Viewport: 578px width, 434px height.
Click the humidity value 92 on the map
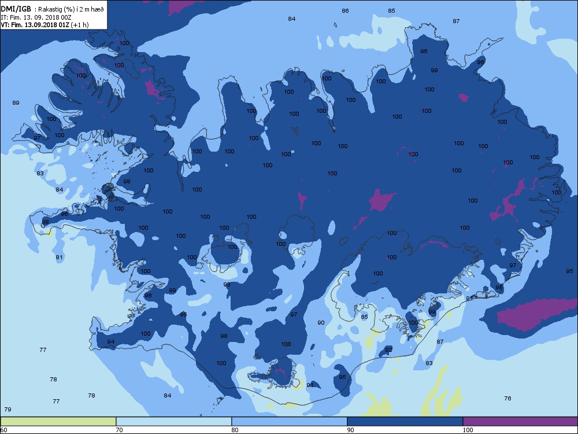(388, 350)
